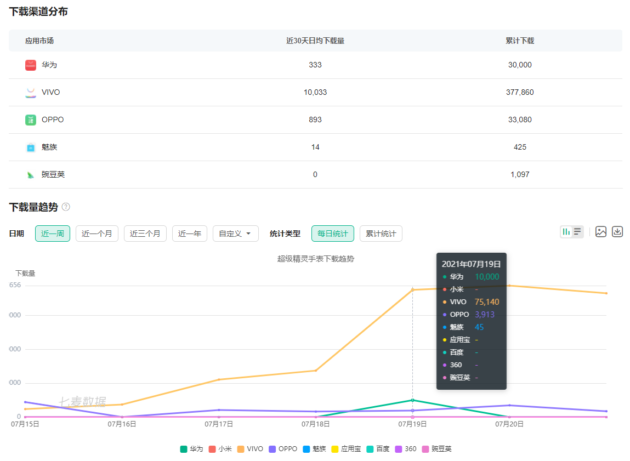
Task: Click the 华为 app market icon
Action: (31, 65)
